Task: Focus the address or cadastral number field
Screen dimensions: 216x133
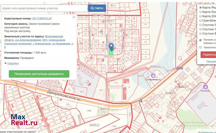Action: pyautogui.click(x=44, y=8)
